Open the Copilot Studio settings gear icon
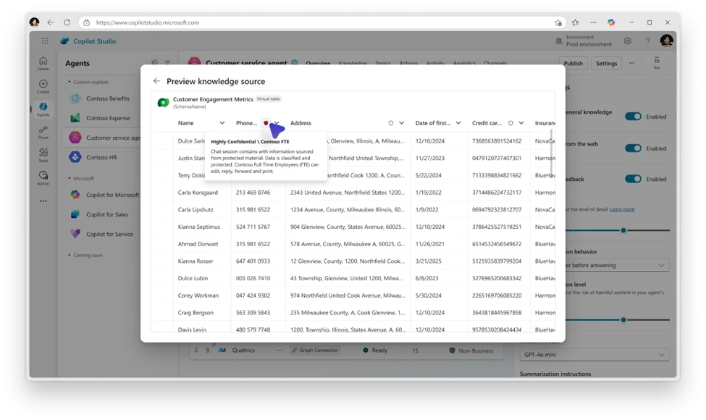Screen dimensions: 706x420 tap(627, 41)
